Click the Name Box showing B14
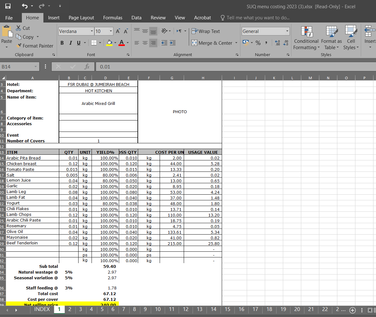This screenshot has height=317, width=376. [17, 67]
